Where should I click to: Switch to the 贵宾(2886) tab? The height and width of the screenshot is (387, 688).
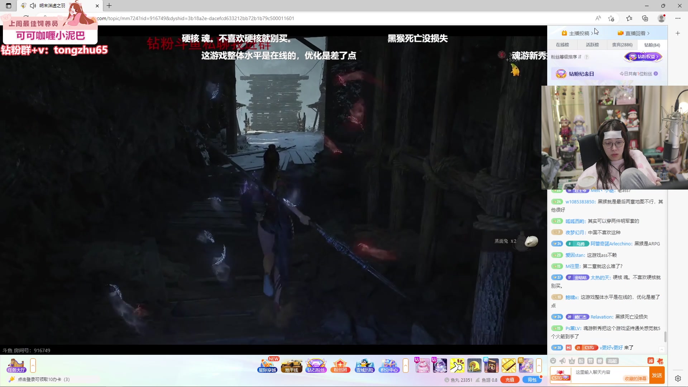(x=622, y=45)
